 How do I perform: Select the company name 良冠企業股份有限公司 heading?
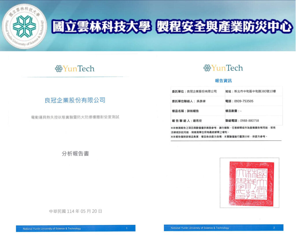pos(75,100)
